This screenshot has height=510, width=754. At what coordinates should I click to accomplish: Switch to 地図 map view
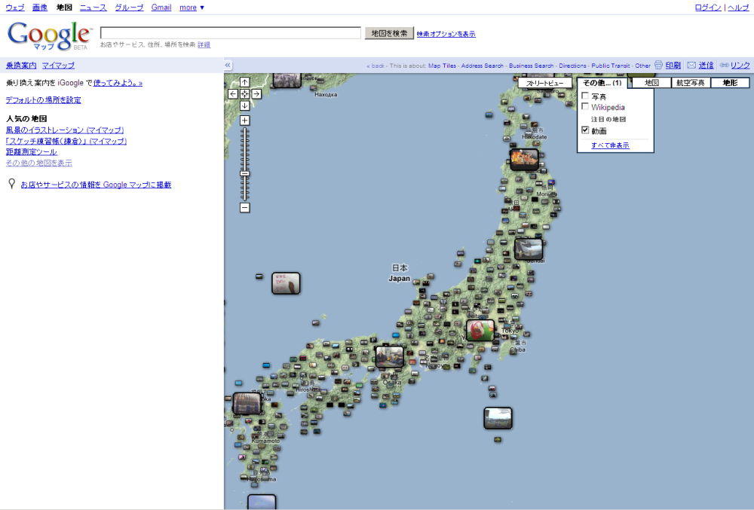pos(651,83)
